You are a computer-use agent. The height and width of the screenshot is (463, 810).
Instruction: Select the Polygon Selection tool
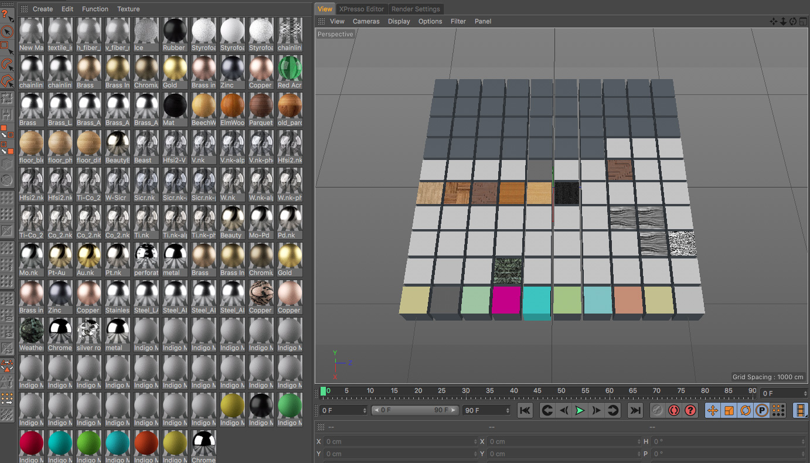click(x=6, y=80)
